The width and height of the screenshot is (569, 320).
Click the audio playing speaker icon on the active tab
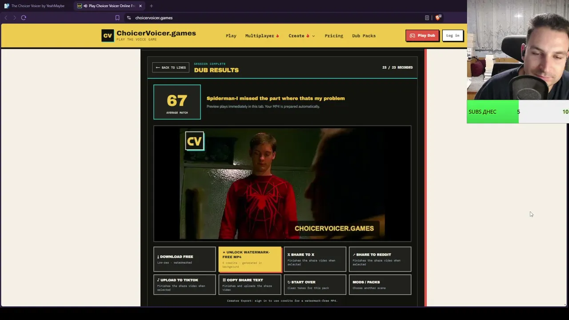[x=85, y=6]
